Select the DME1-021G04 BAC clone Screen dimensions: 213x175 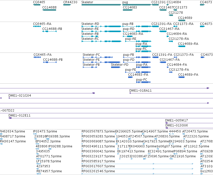[111, 98]
